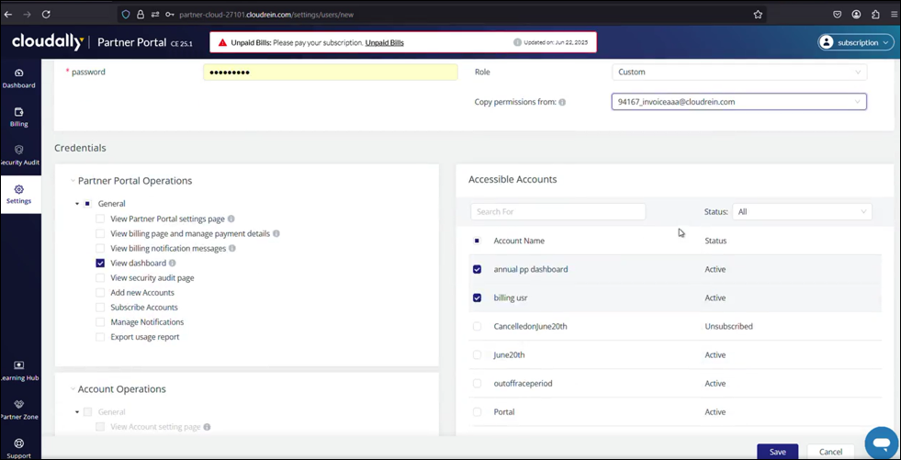This screenshot has width=901, height=460.
Task: Uncheck the annual pp dashboard account
Action: pos(477,269)
